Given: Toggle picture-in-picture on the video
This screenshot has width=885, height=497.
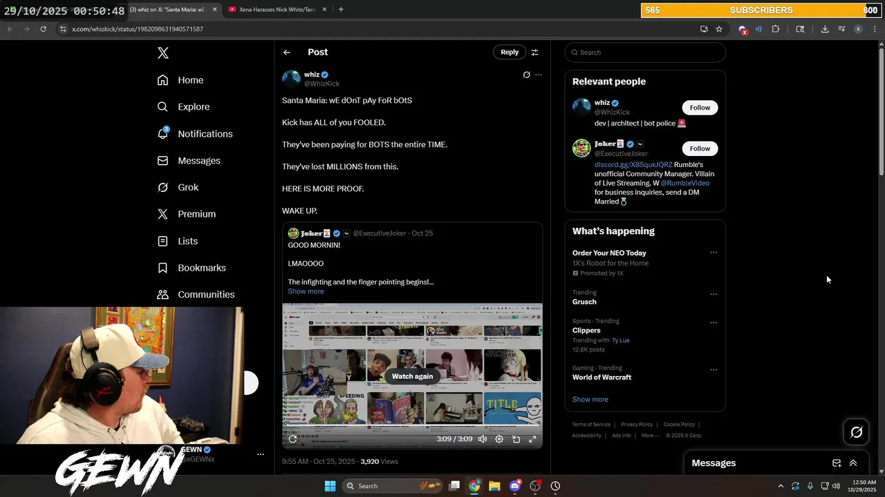Looking at the screenshot, I should click(x=516, y=439).
